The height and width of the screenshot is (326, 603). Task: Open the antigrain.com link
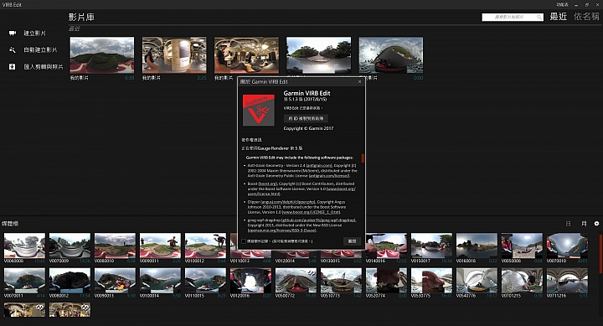coord(319,165)
